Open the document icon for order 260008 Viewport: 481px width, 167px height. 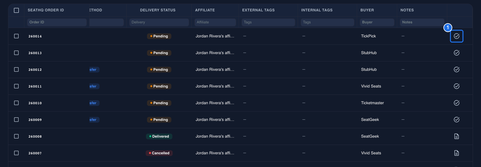tap(457, 136)
